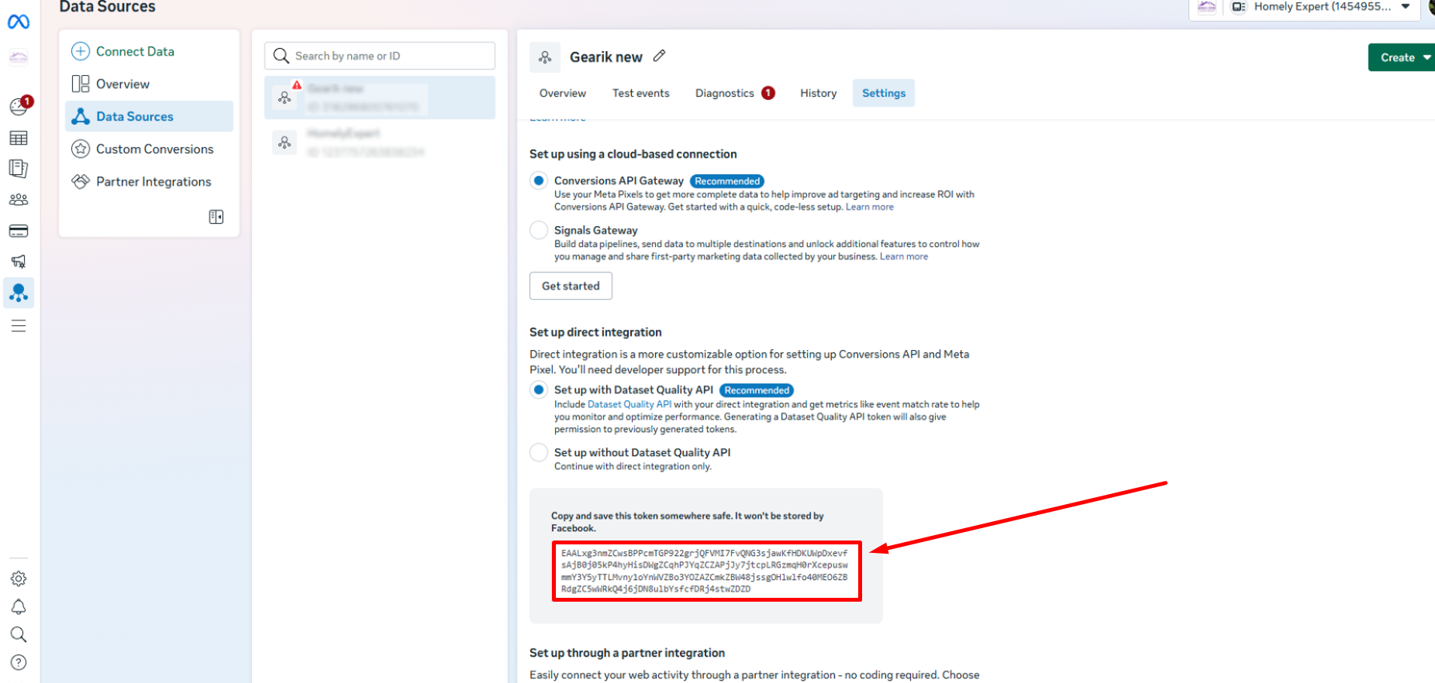Viewport: 1435px width, 683px height.
Task: Collapse the navigation panel icon
Action: click(216, 217)
